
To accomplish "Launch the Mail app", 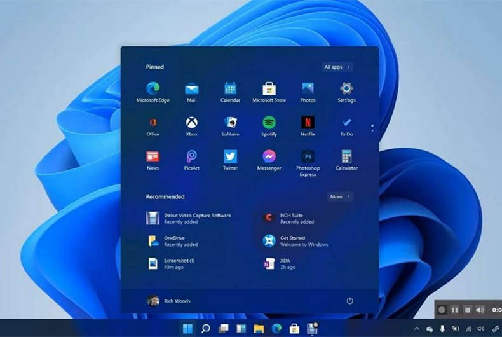I will (x=191, y=92).
